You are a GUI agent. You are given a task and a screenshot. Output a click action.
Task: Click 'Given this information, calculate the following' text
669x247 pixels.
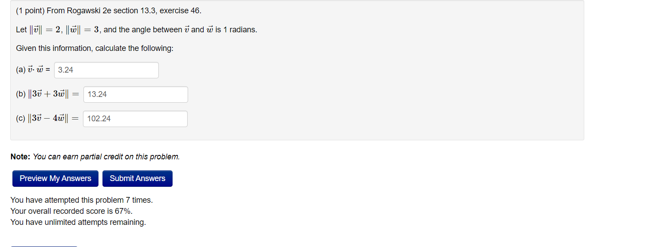[x=94, y=48]
